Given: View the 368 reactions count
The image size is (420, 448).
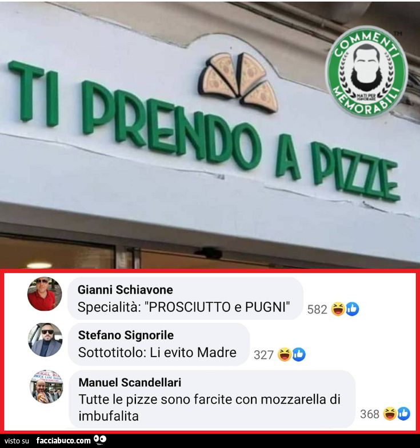Looking at the screenshot, I should (369, 414).
